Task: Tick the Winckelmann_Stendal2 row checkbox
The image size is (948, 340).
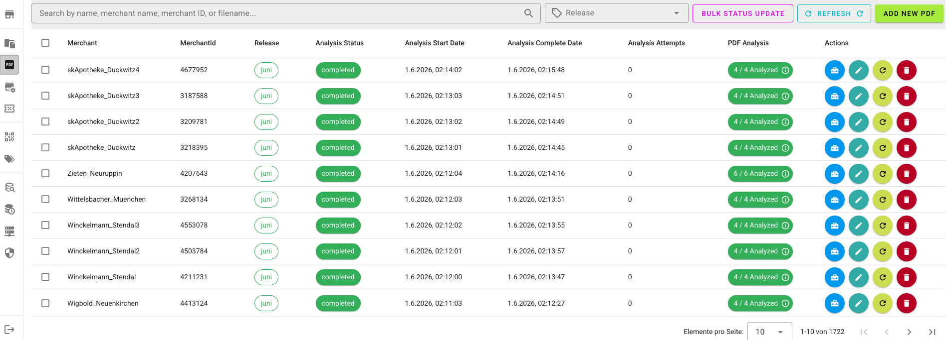Action: (x=45, y=251)
